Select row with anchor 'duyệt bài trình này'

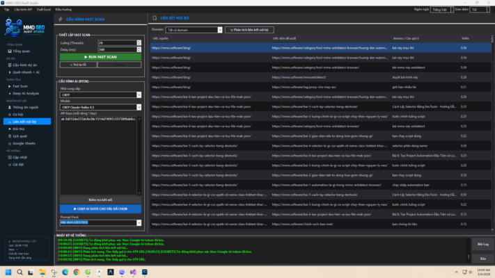point(320,77)
